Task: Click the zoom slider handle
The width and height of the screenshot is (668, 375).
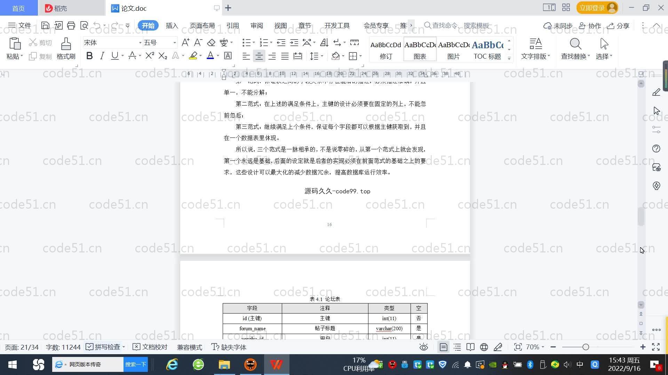Action: [x=586, y=347]
